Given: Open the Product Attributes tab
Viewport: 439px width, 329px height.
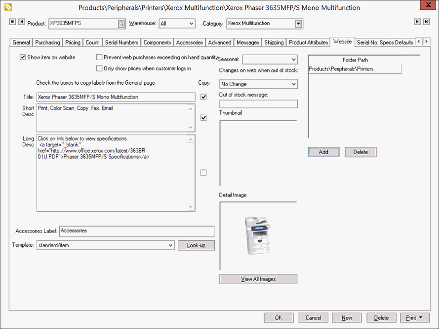Looking at the screenshot, I should (308, 43).
